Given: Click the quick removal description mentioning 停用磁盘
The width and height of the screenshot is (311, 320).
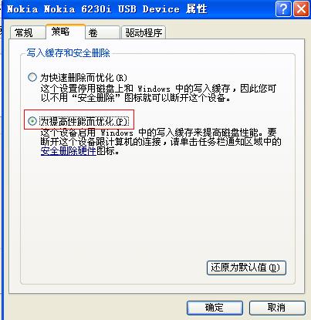Looking at the screenshot, I should [x=158, y=93].
